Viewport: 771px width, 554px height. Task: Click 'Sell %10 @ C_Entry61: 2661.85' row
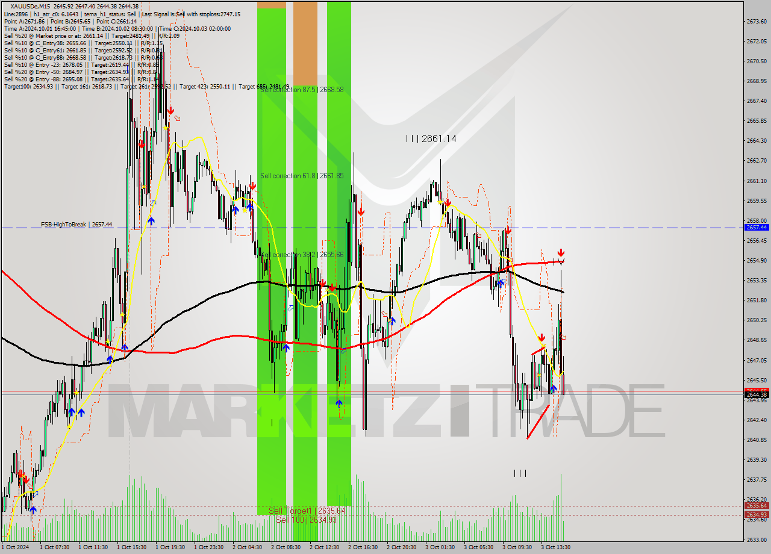coord(83,50)
